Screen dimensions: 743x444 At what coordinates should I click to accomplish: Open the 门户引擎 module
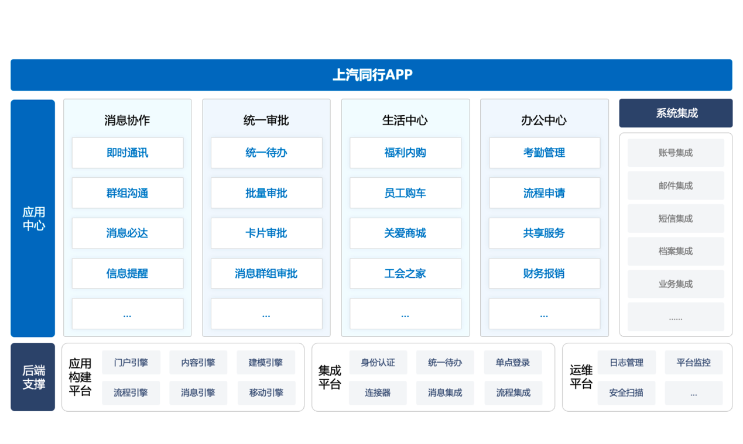131,363
